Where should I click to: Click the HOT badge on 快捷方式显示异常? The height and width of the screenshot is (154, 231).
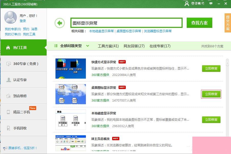[122, 62]
